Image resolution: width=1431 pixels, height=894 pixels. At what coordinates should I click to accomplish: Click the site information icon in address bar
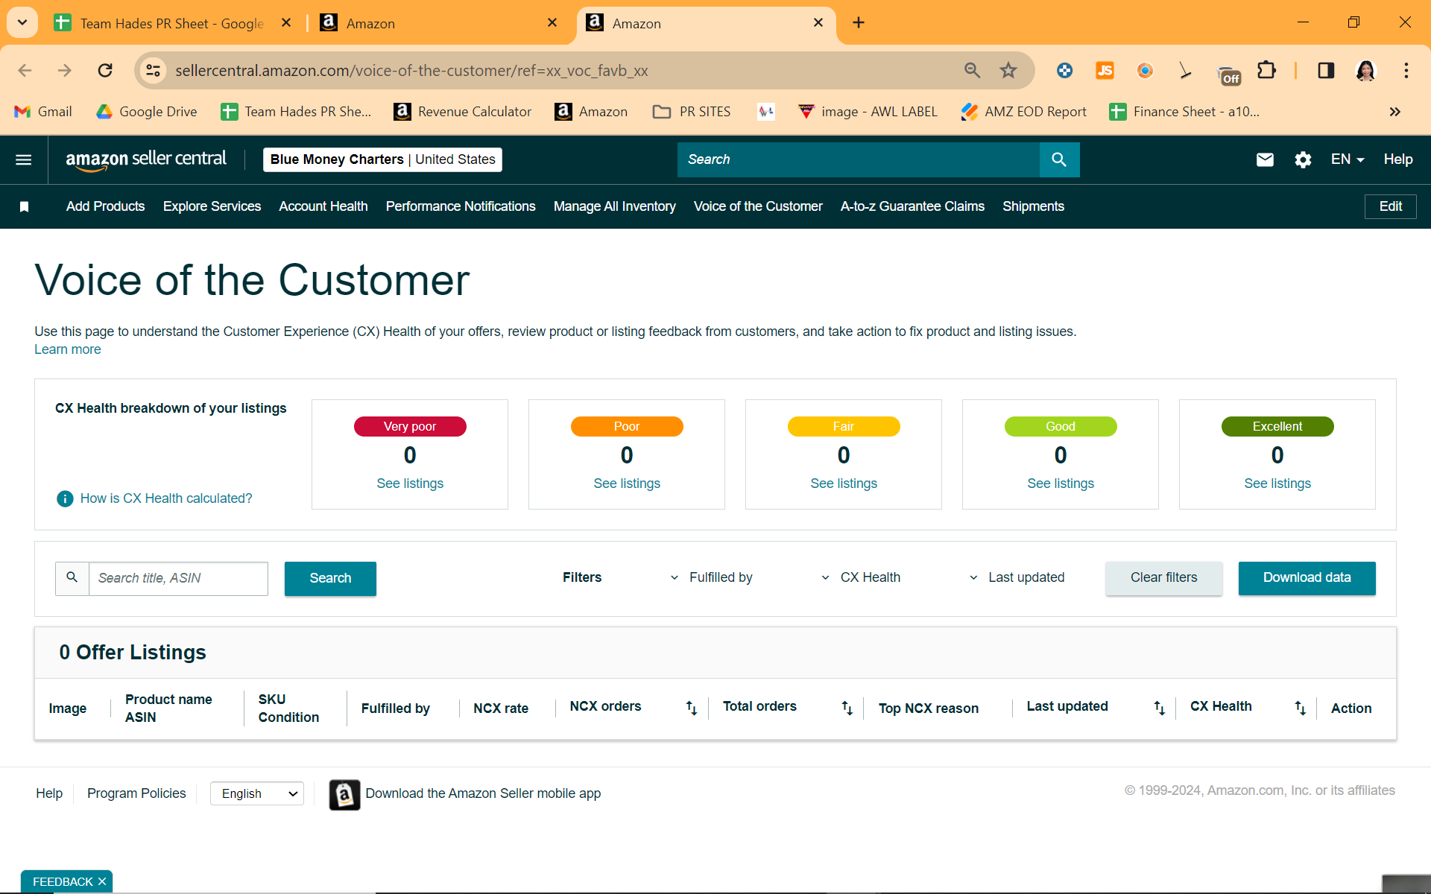[153, 71]
